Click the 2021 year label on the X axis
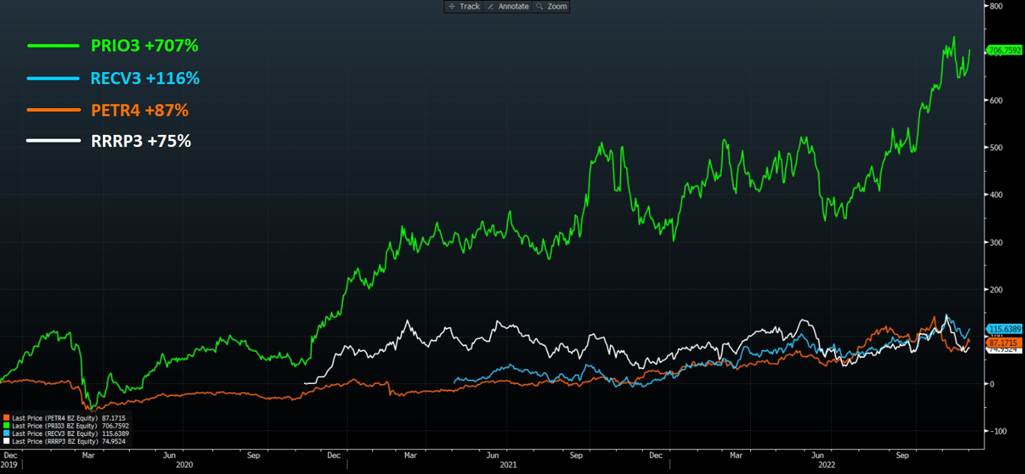The width and height of the screenshot is (1025, 474). click(x=508, y=465)
